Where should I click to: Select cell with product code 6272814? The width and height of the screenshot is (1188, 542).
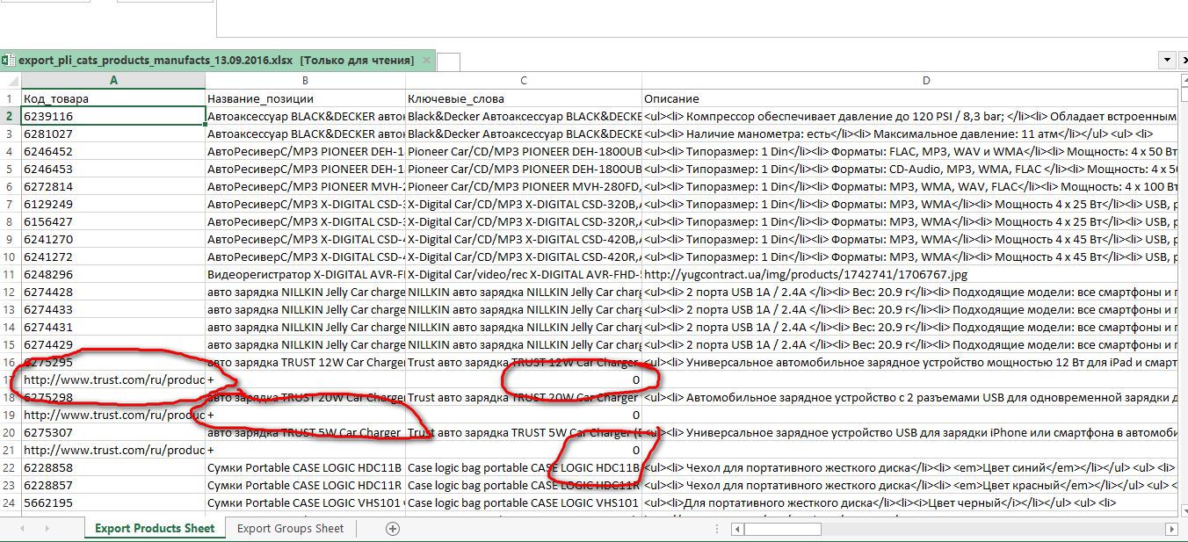click(x=113, y=186)
